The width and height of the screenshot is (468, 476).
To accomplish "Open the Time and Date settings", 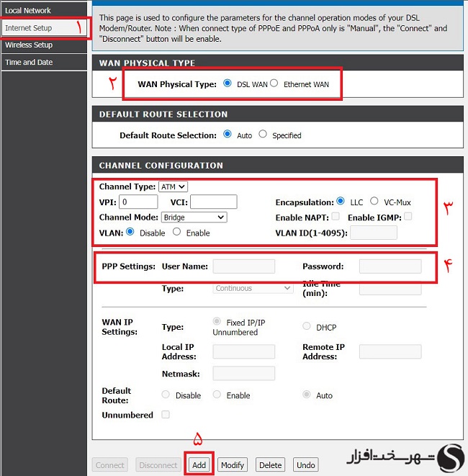I will click(29, 62).
